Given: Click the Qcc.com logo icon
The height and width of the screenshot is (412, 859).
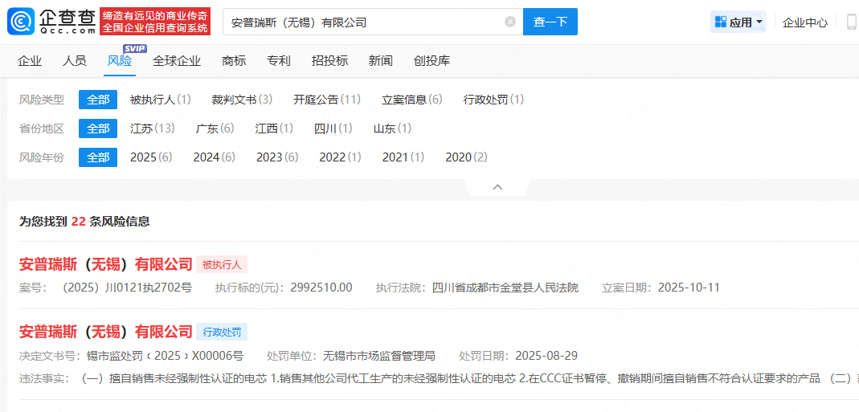Looking at the screenshot, I should [22, 22].
